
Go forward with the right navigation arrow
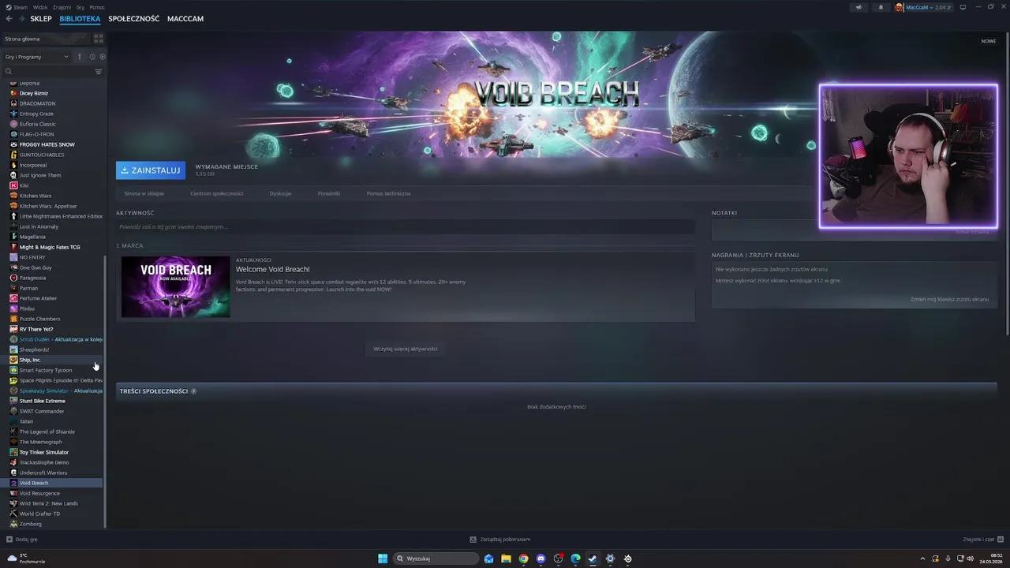click(21, 18)
